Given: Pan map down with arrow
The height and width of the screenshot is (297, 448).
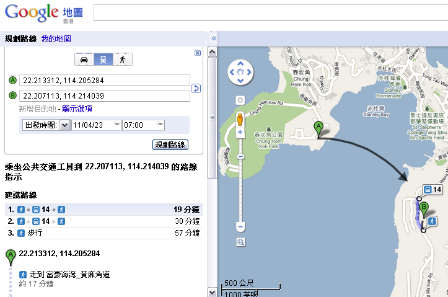Looking at the screenshot, I should click(x=240, y=81).
